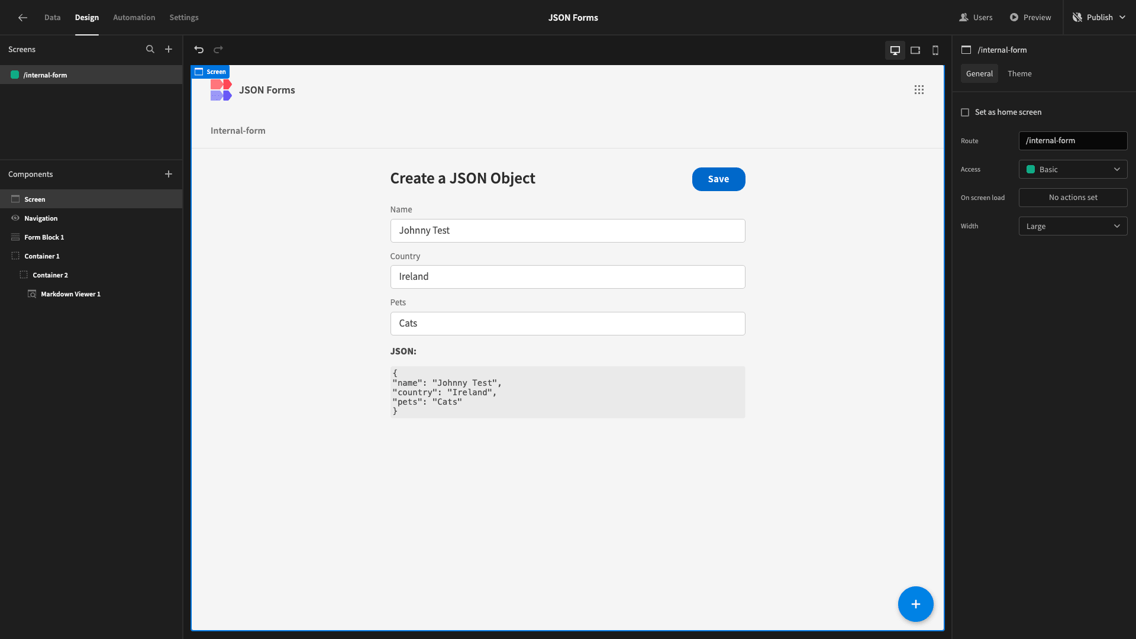Switch to the Design tab
1136x639 pixels.
(x=87, y=18)
